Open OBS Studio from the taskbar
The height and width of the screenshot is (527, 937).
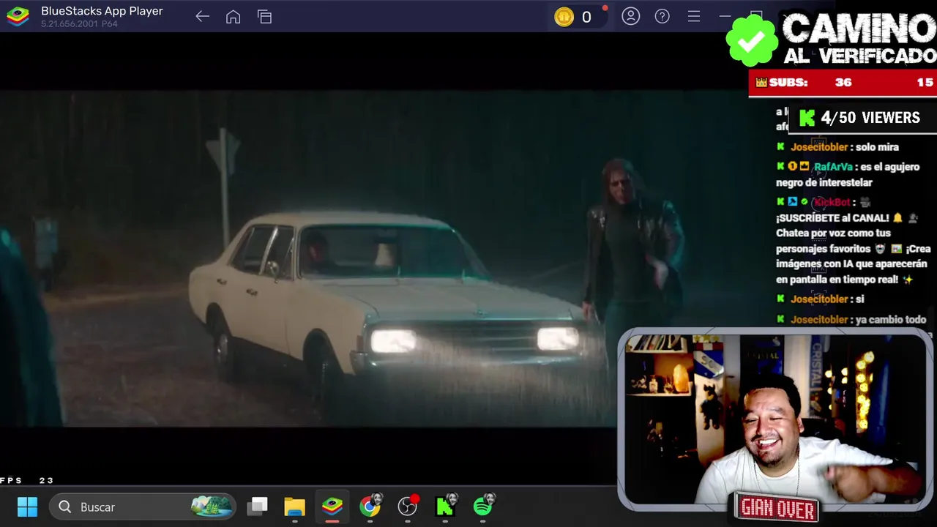point(408,507)
